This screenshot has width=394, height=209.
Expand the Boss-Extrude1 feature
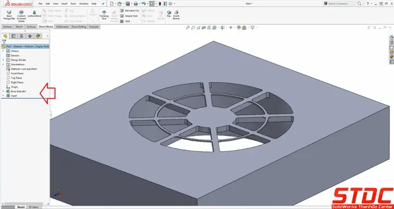click(3, 91)
